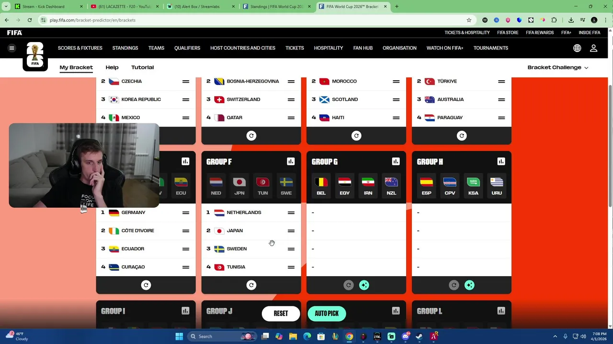613x344 pixels.
Task: Open Host Countries and Cities menu
Action: click(243, 48)
